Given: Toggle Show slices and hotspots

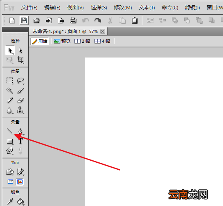Looking at the screenshot, I should [x=20, y=182].
